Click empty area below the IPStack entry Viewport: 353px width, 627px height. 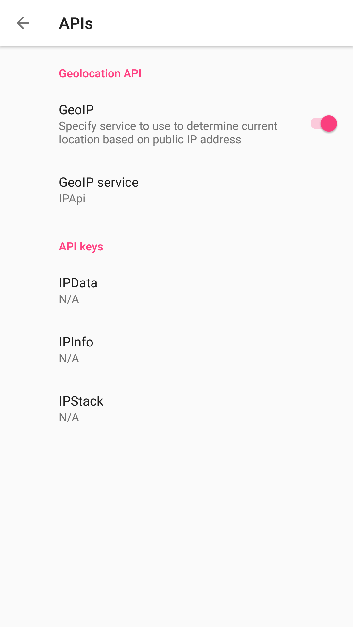point(176,522)
